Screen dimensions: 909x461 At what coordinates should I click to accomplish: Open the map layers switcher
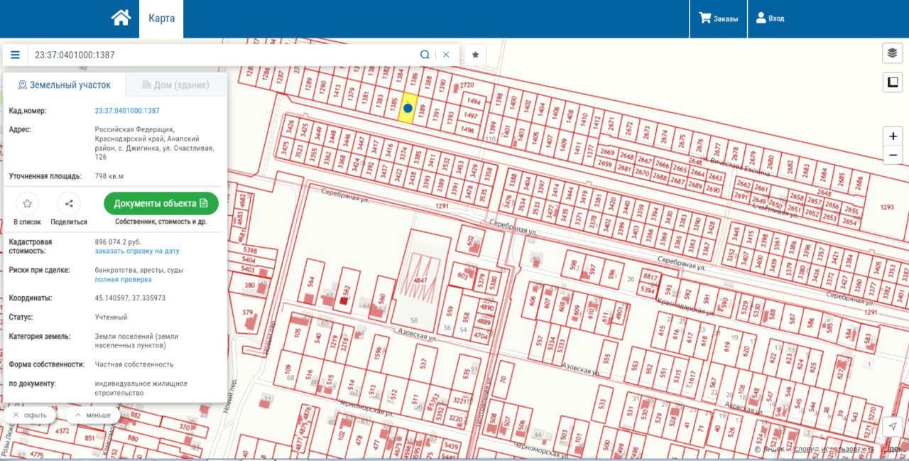[892, 53]
